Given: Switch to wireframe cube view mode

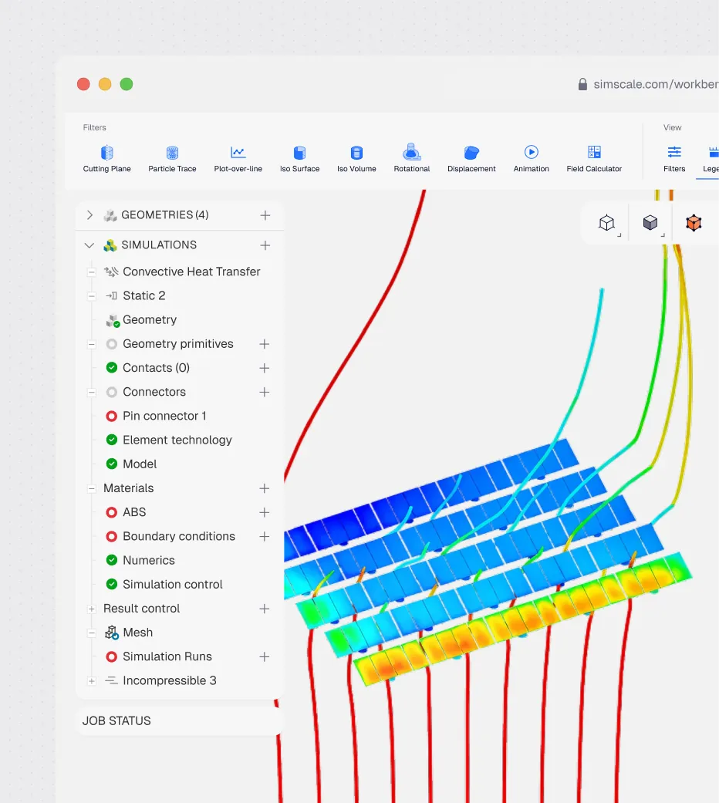Looking at the screenshot, I should point(607,223).
